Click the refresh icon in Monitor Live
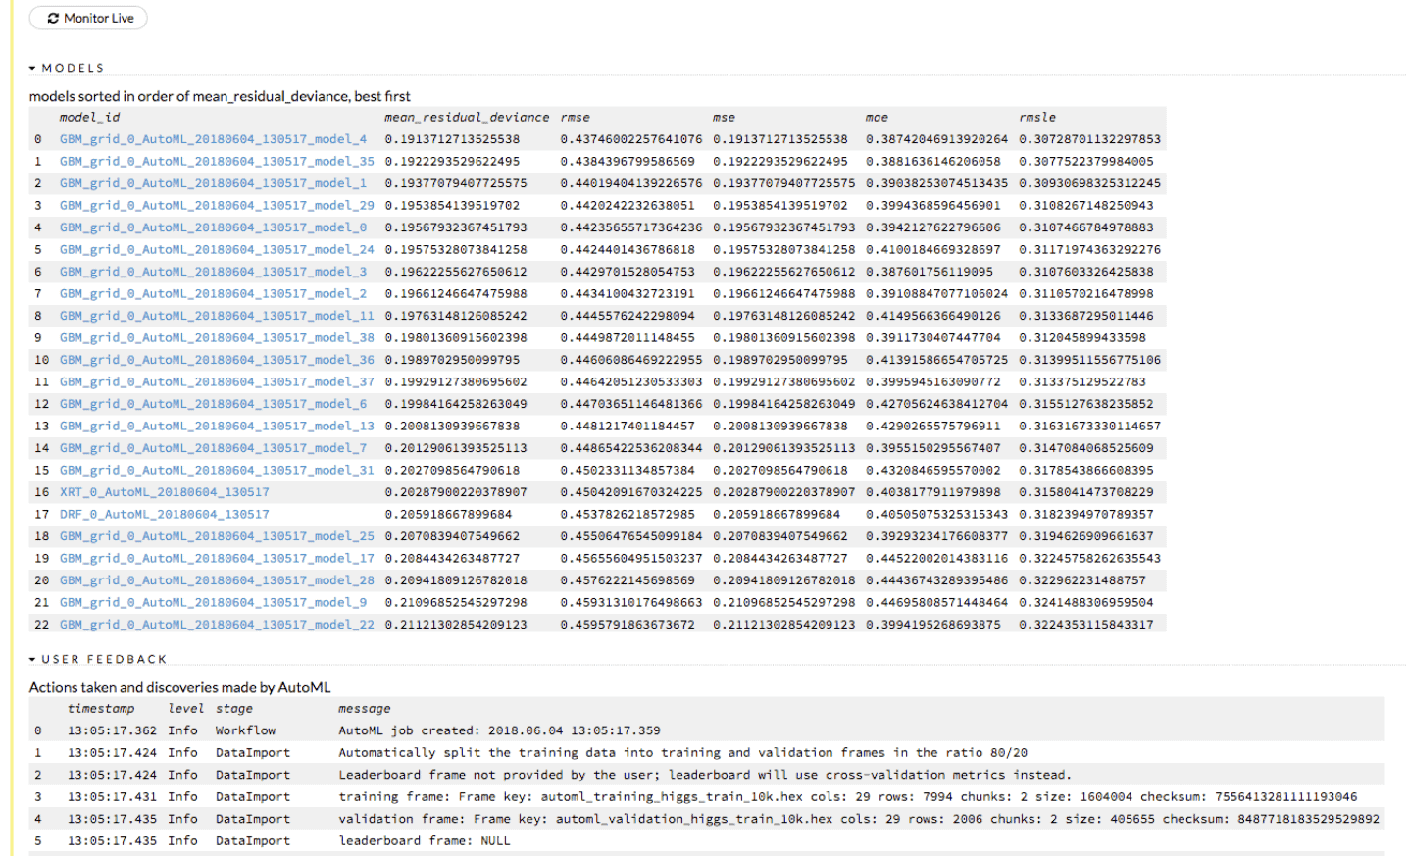The image size is (1407, 856). click(53, 18)
